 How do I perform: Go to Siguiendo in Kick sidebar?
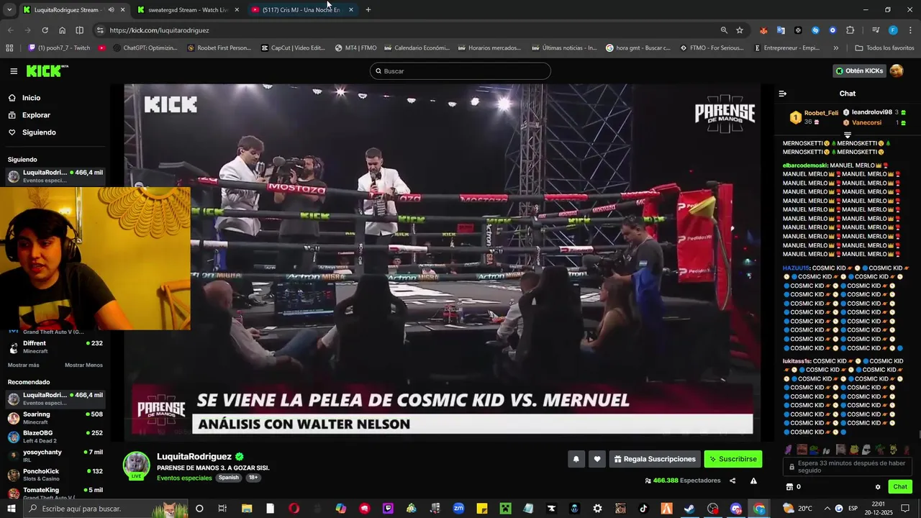[39, 132]
